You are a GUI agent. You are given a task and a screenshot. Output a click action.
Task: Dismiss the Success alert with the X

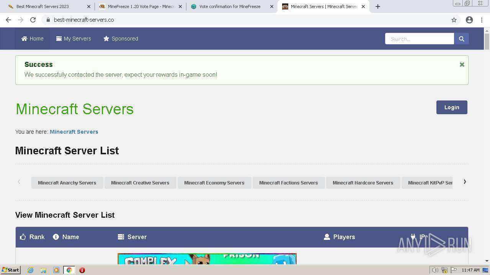[462, 65]
